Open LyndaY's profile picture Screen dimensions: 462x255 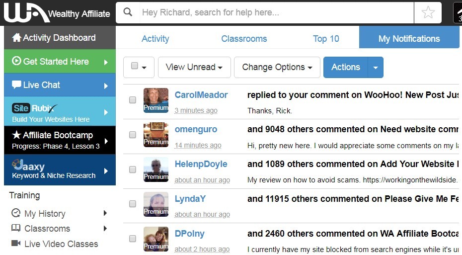(x=156, y=204)
